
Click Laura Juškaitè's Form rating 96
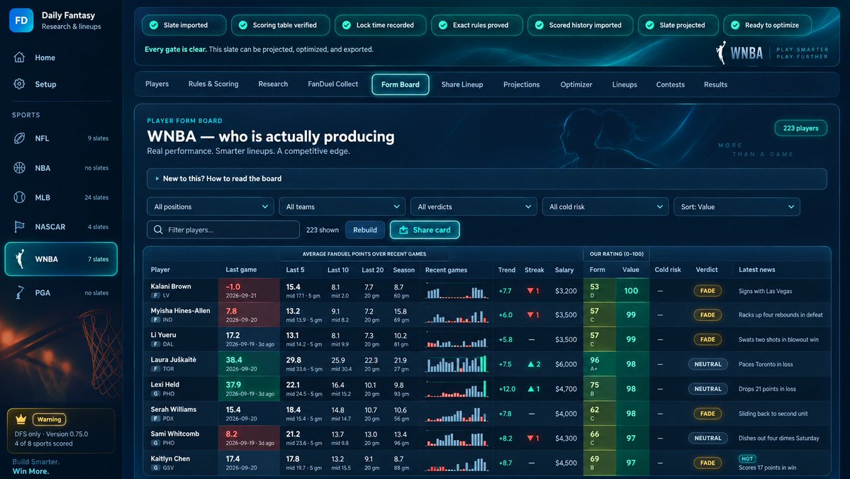(x=595, y=360)
